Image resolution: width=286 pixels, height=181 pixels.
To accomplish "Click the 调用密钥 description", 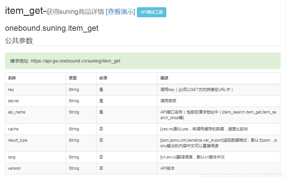I will coord(168,101).
